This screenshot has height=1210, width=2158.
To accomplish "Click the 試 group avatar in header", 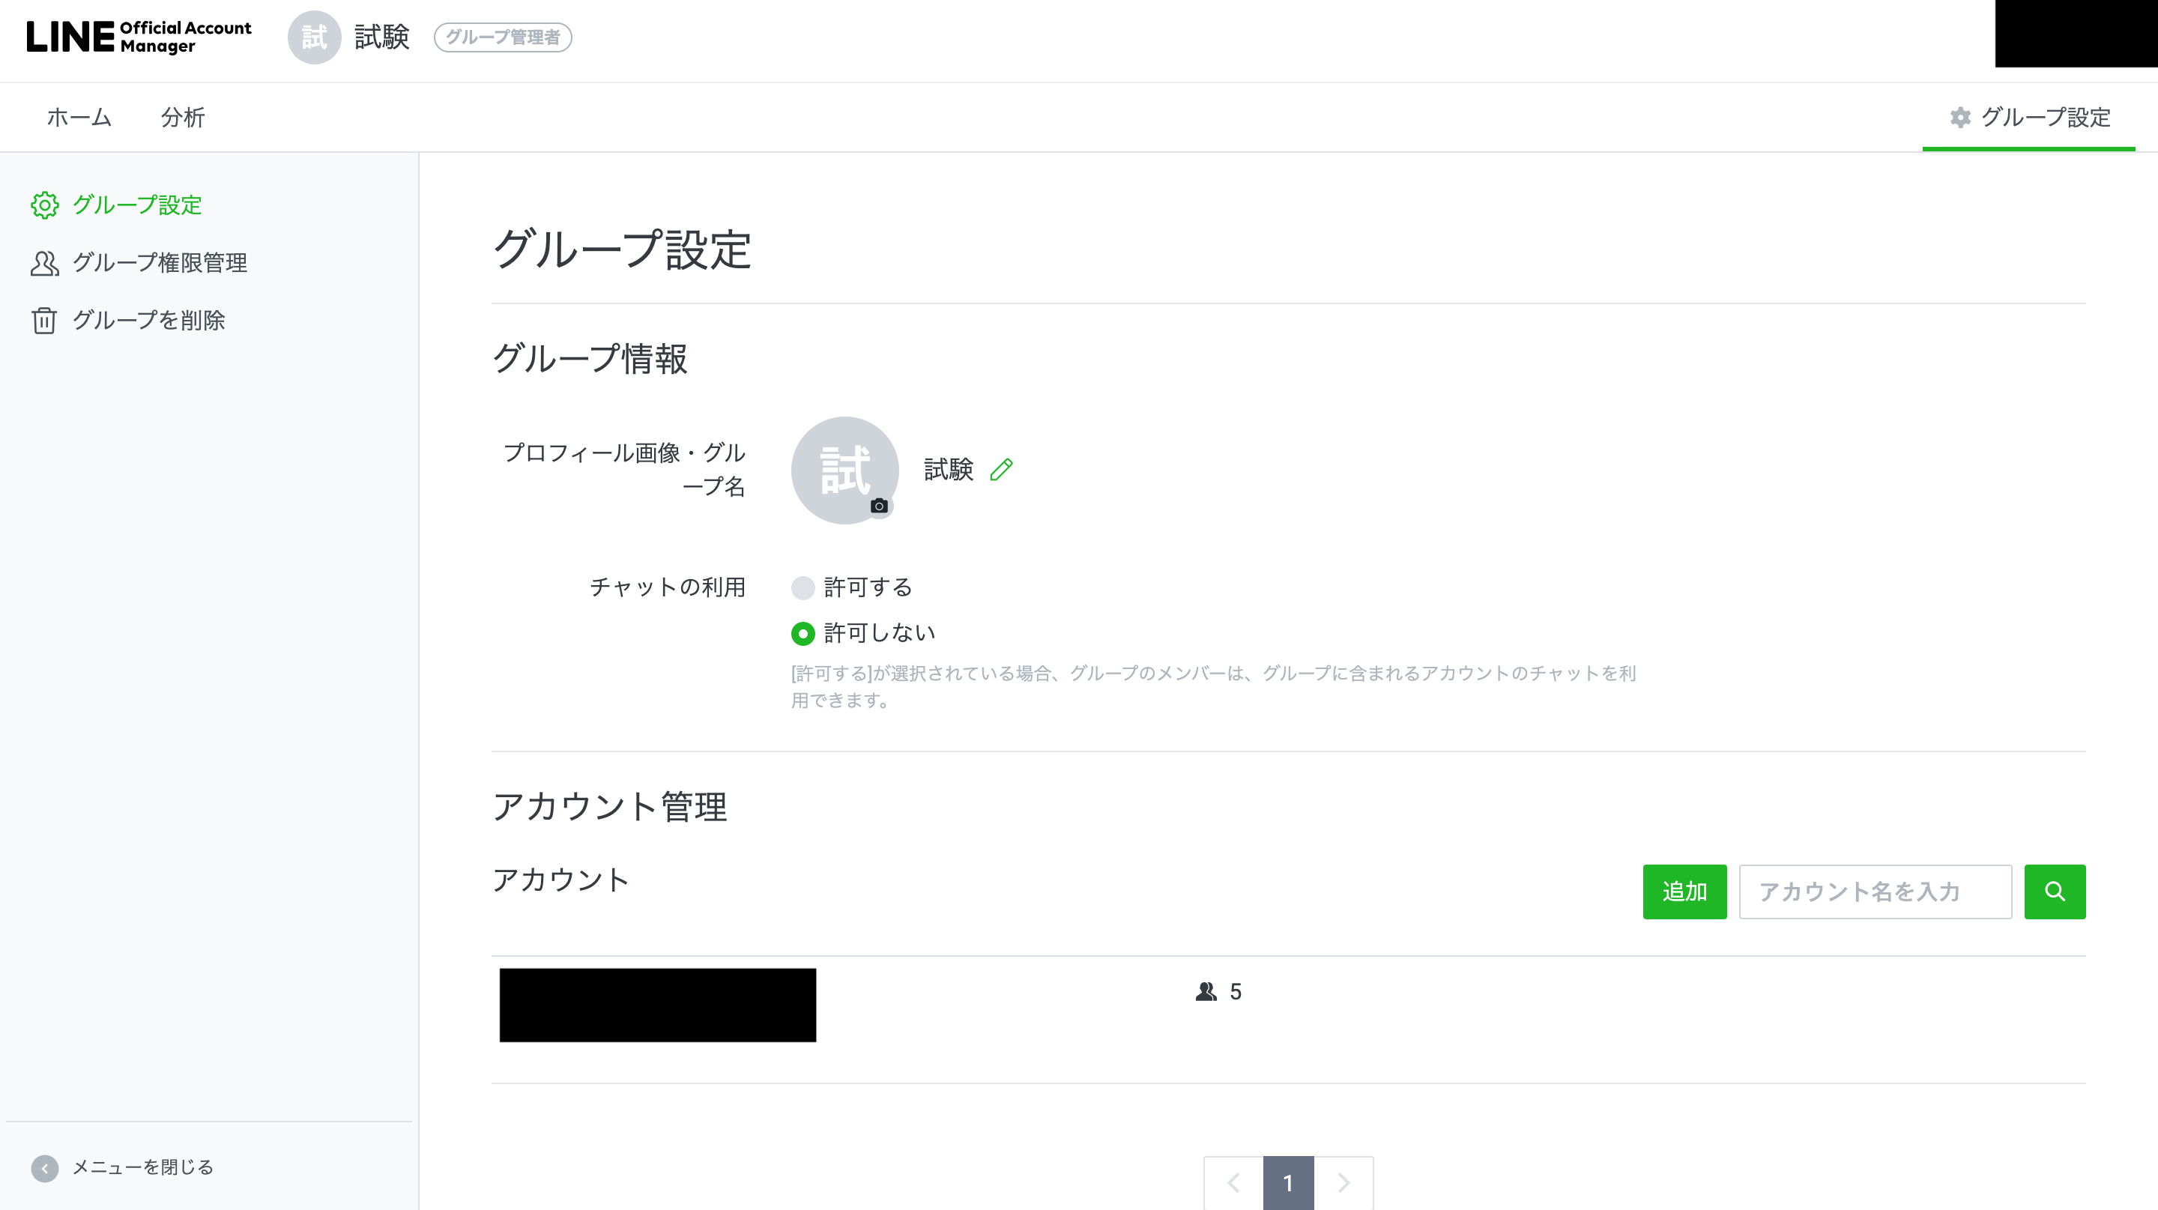I will [314, 37].
